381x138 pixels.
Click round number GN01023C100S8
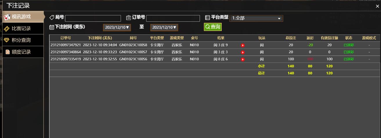133,45
